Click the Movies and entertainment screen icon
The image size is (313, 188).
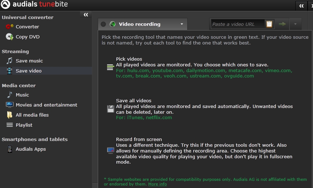tap(10, 105)
